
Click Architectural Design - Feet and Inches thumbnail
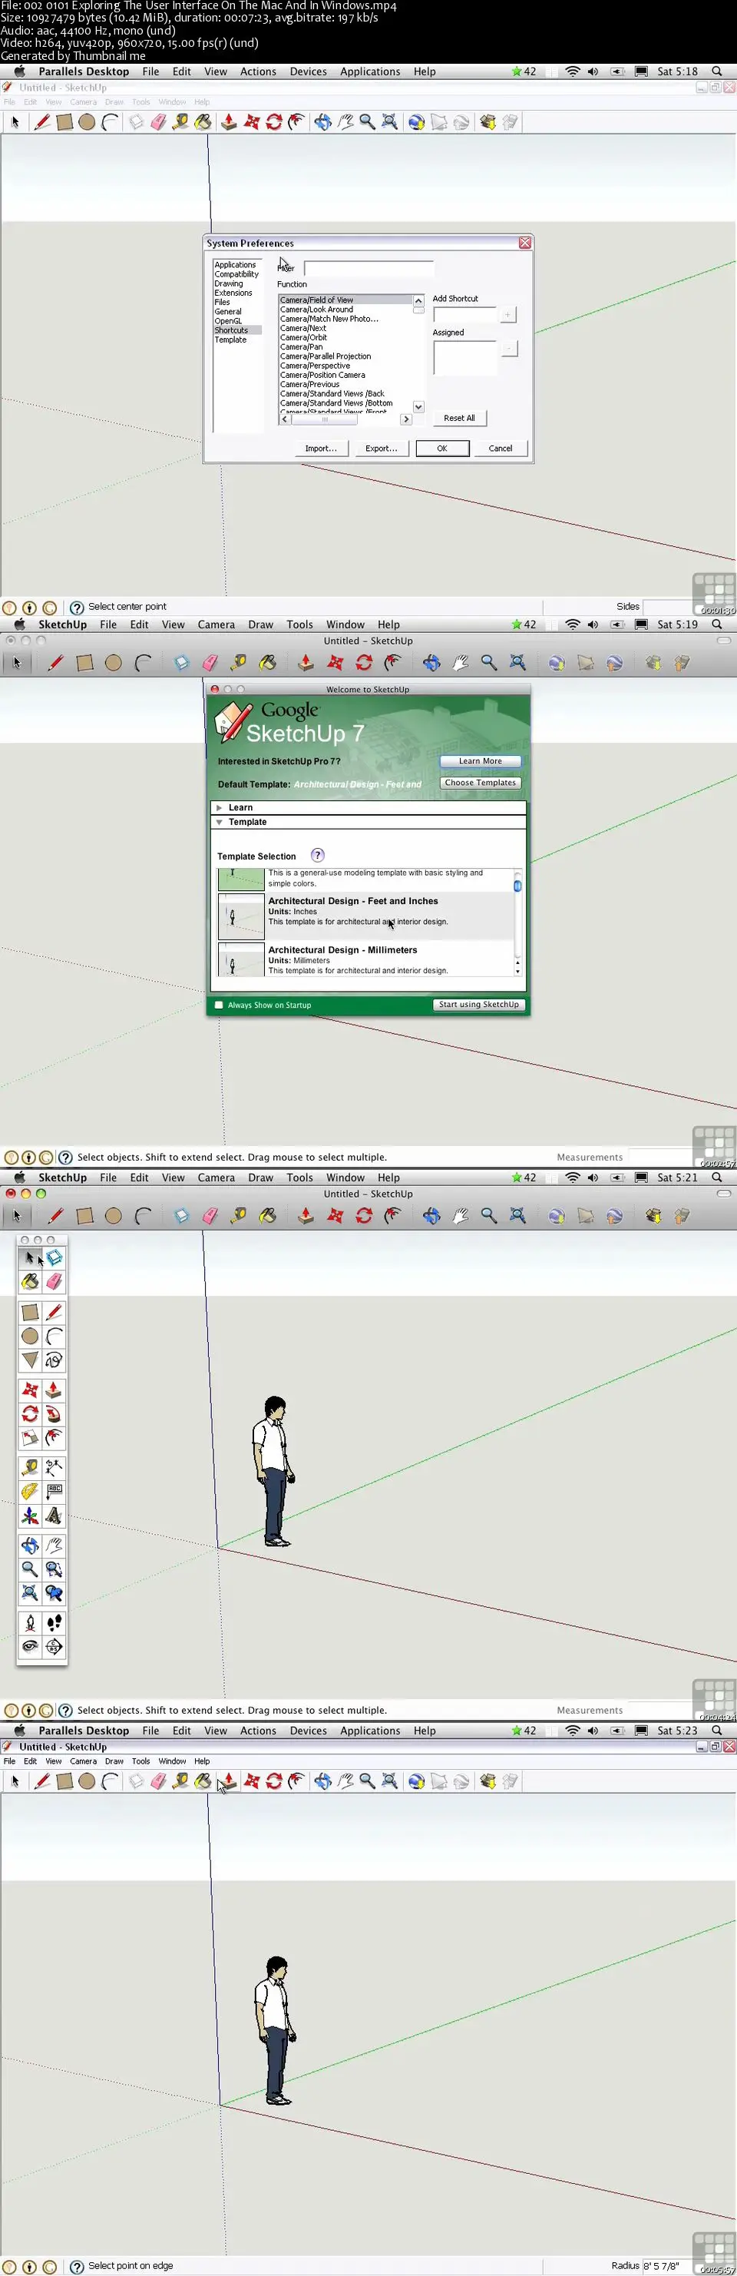point(241,916)
